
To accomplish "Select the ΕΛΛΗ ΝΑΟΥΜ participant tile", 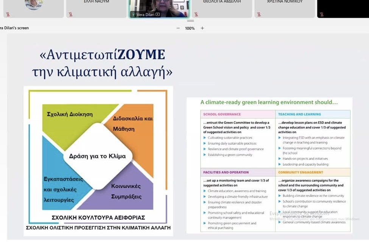I will [x=96, y=8].
